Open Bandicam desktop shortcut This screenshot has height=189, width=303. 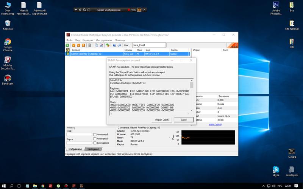(8, 80)
